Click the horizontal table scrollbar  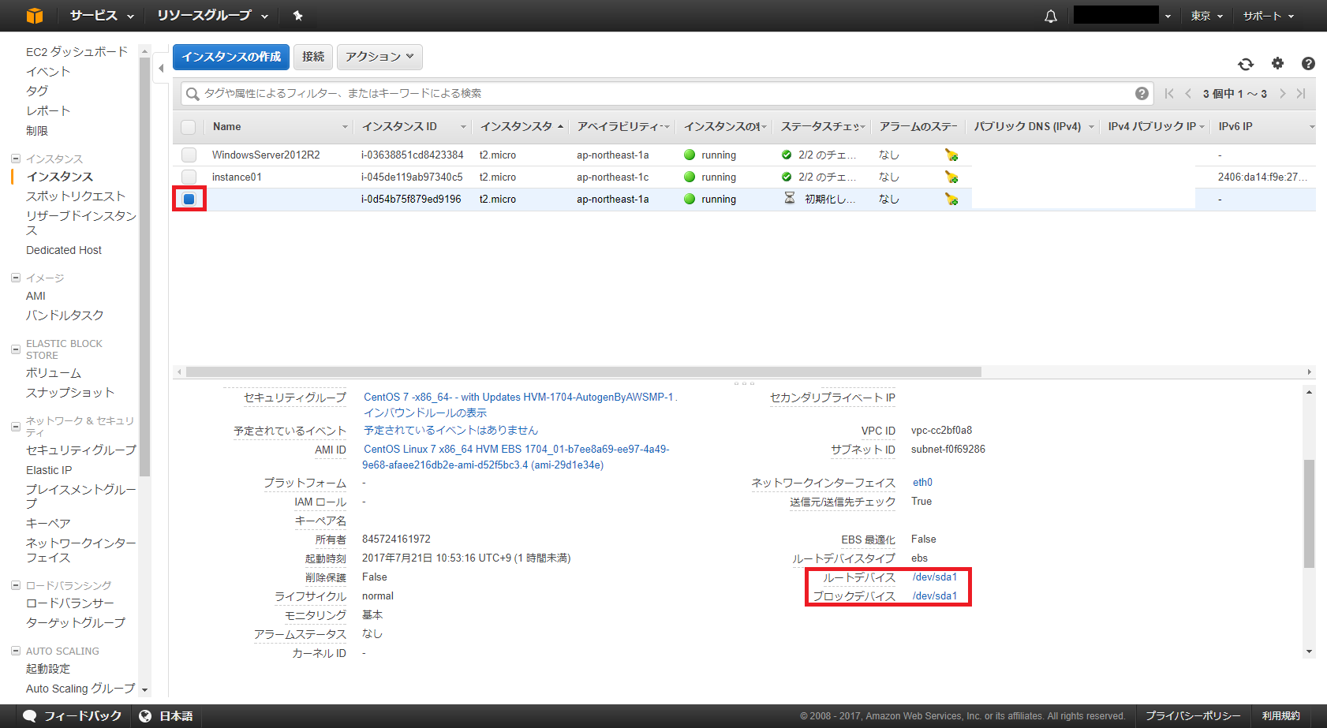click(583, 371)
